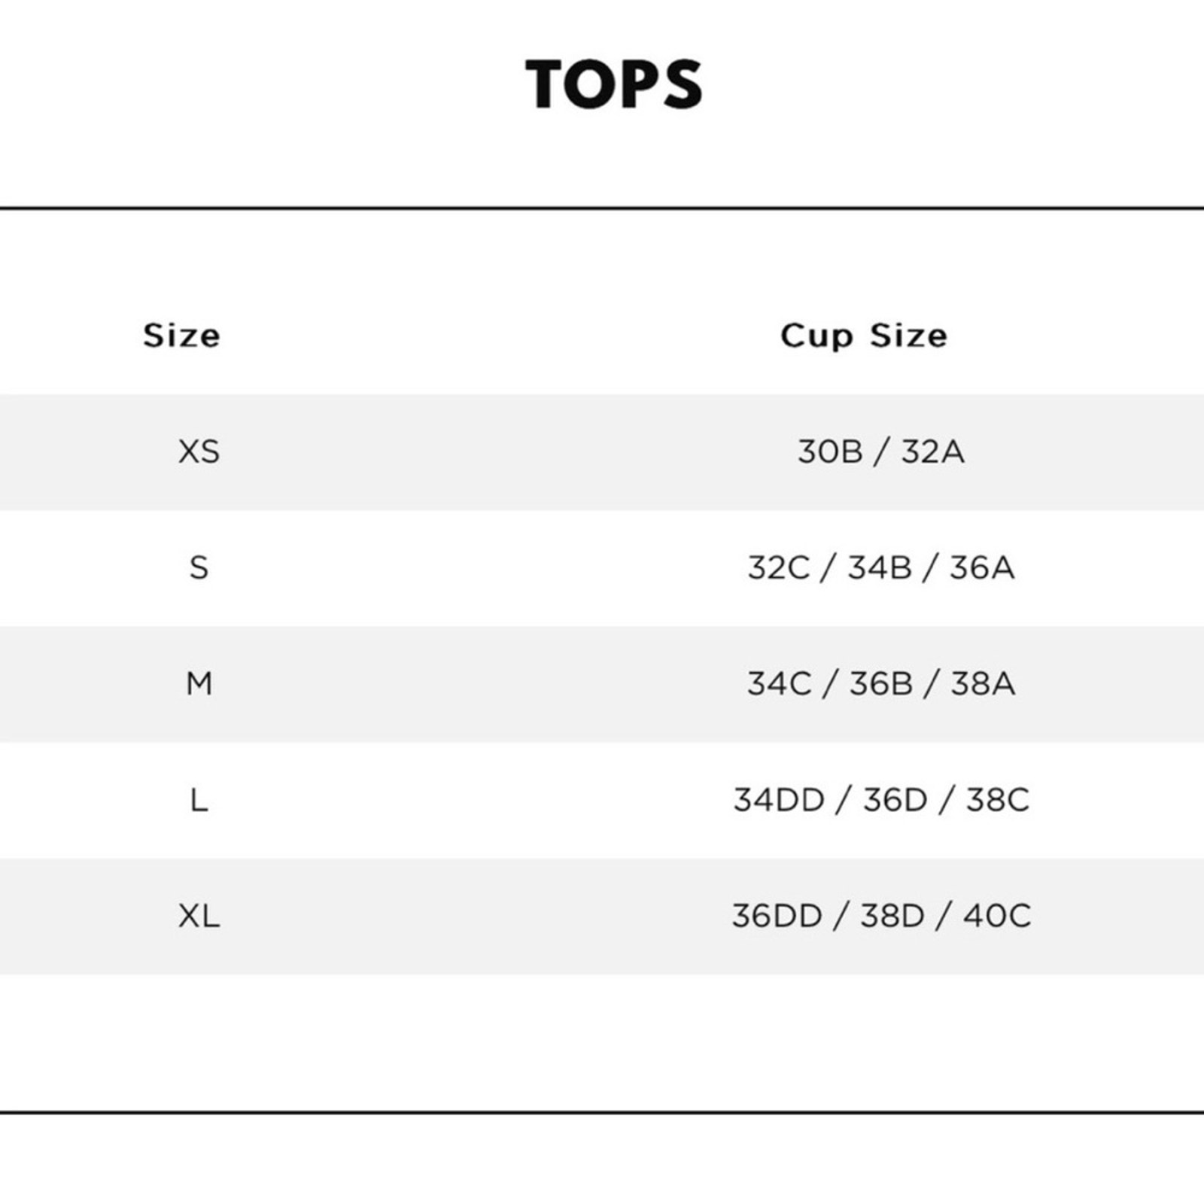Screen dimensions: 1204x1204
Task: Click the 32A text in XS row
Action: coord(933,451)
